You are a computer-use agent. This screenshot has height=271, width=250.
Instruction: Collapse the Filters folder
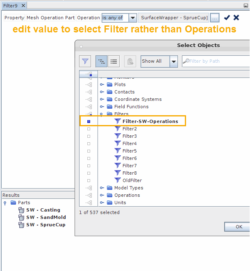101,114
